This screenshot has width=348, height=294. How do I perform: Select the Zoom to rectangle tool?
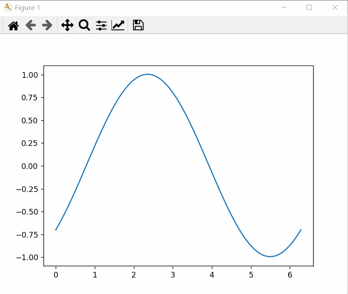coord(84,25)
